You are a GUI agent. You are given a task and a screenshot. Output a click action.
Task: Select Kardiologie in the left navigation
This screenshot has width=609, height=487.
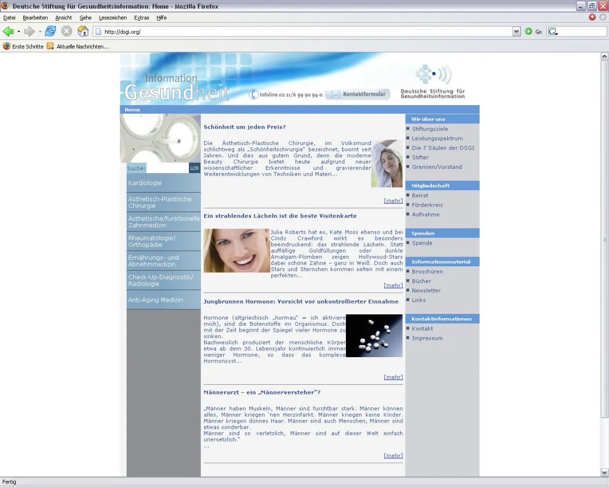point(145,183)
